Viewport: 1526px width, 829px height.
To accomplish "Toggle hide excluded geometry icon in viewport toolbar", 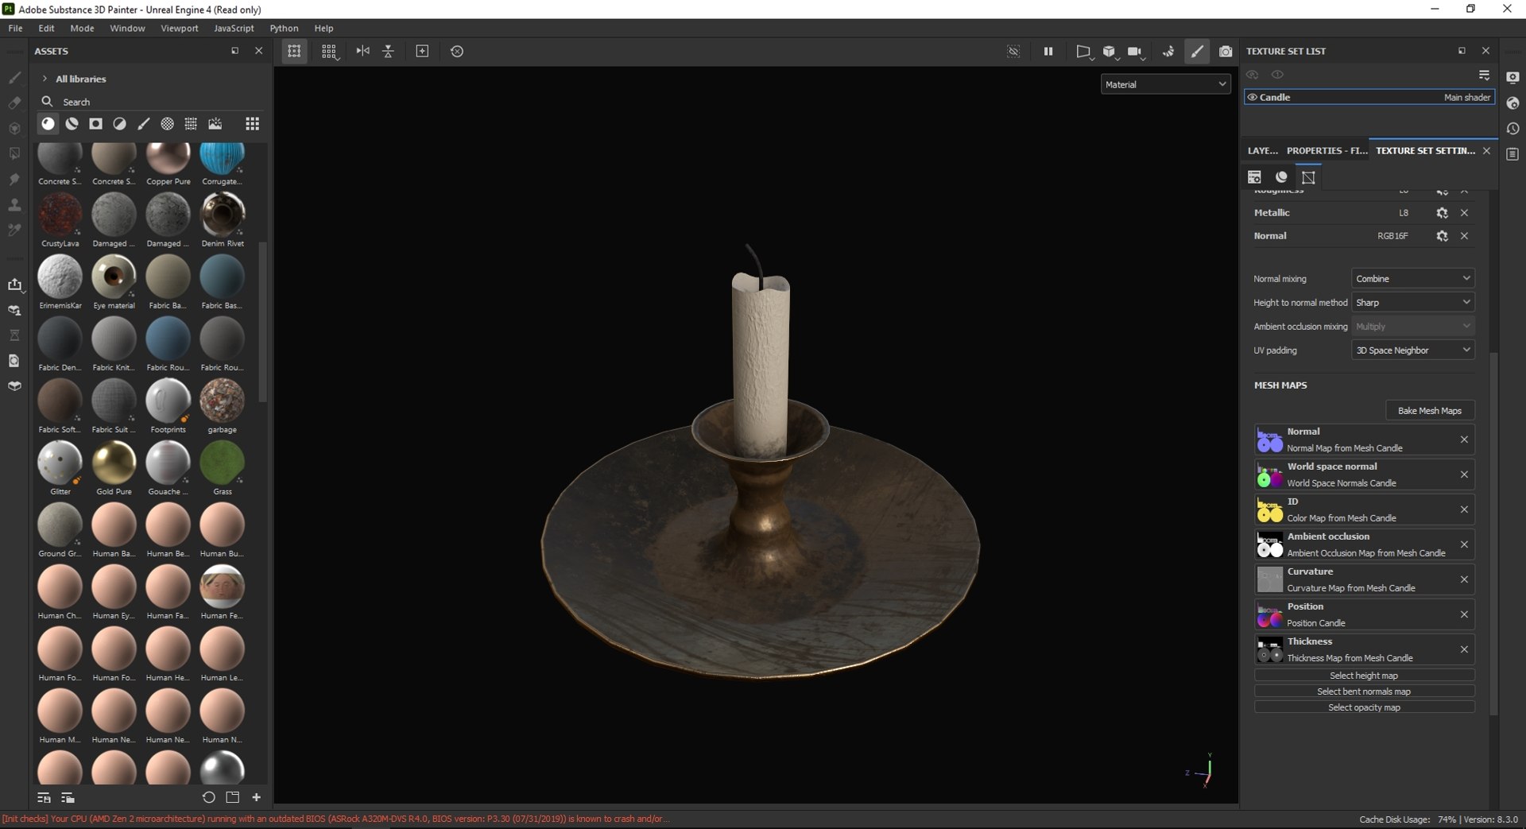I will pyautogui.click(x=1013, y=51).
